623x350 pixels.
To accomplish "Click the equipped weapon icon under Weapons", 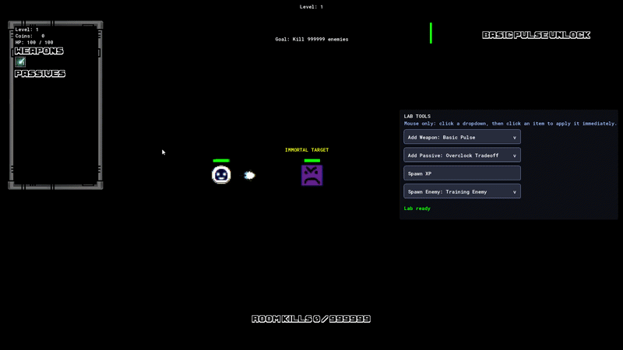I will 20,62.
